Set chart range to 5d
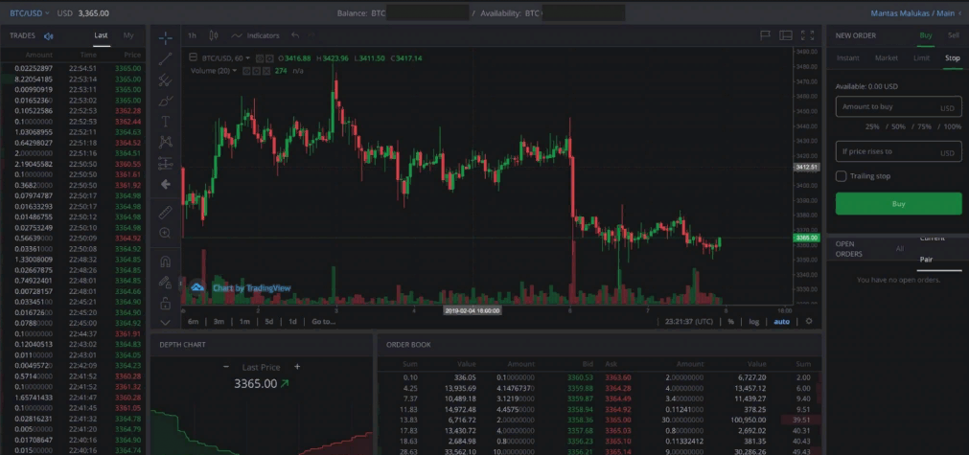This screenshot has width=969, height=455. [268, 322]
